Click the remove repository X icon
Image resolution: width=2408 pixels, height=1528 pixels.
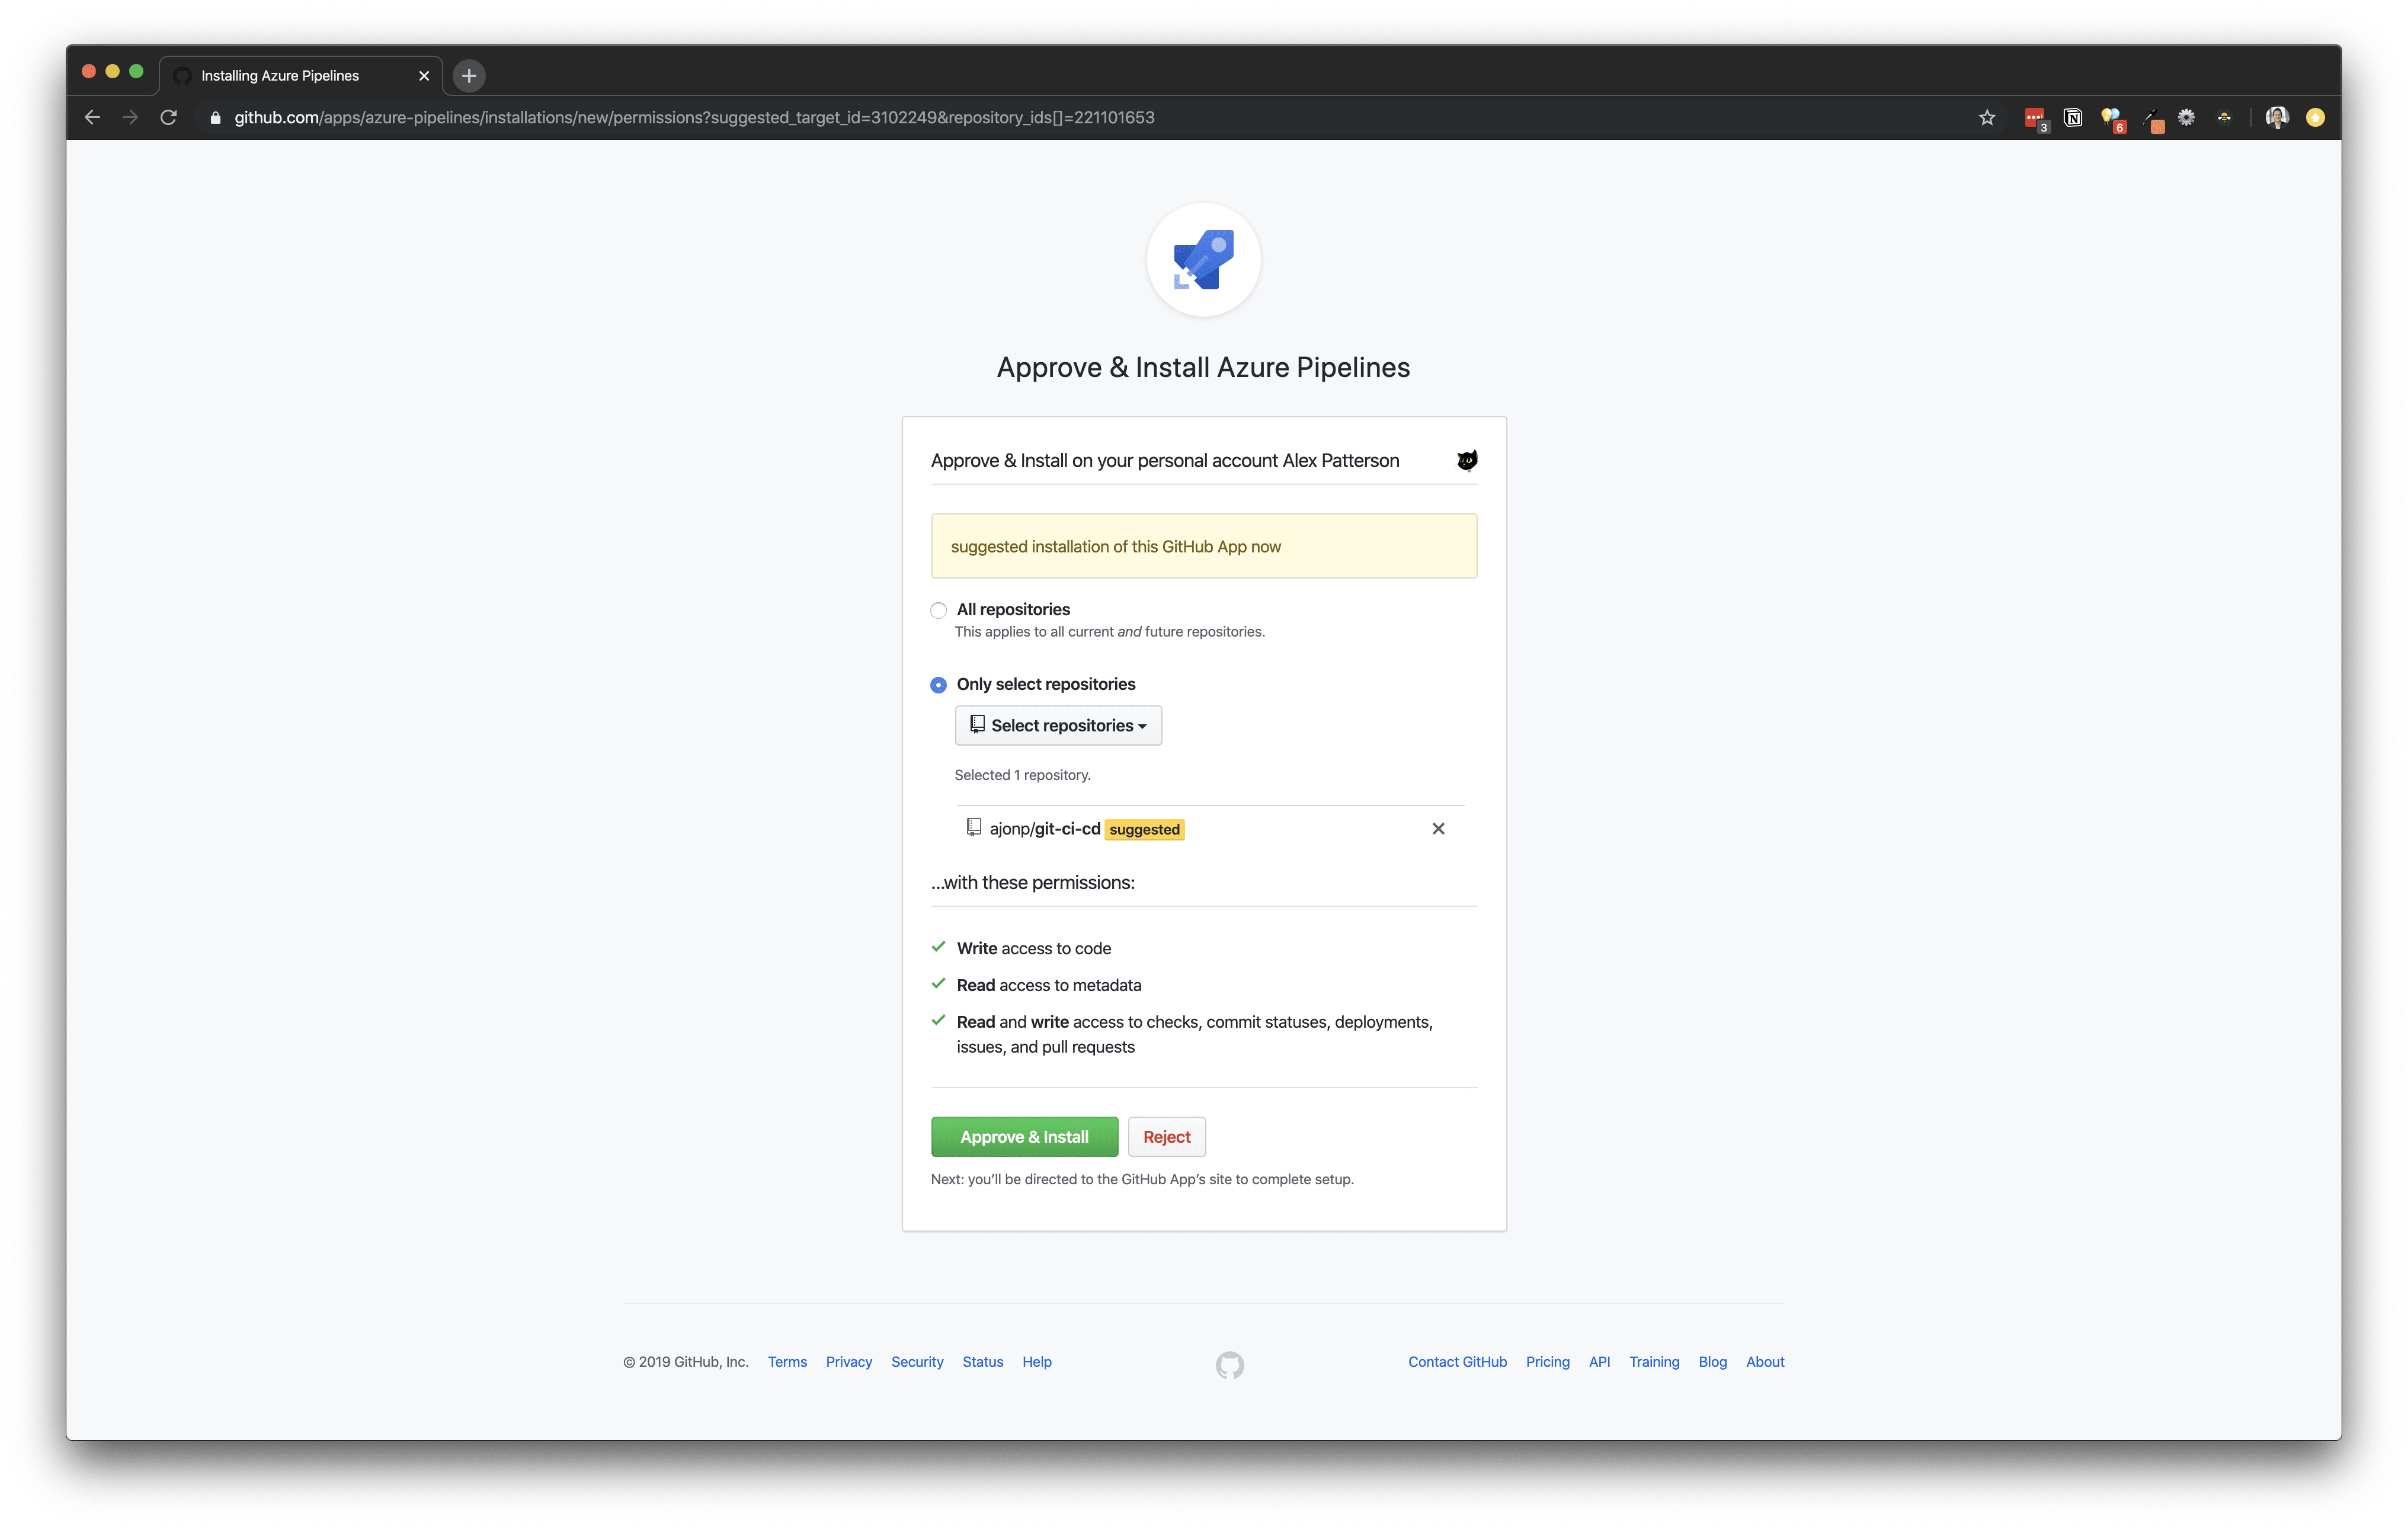(1439, 827)
